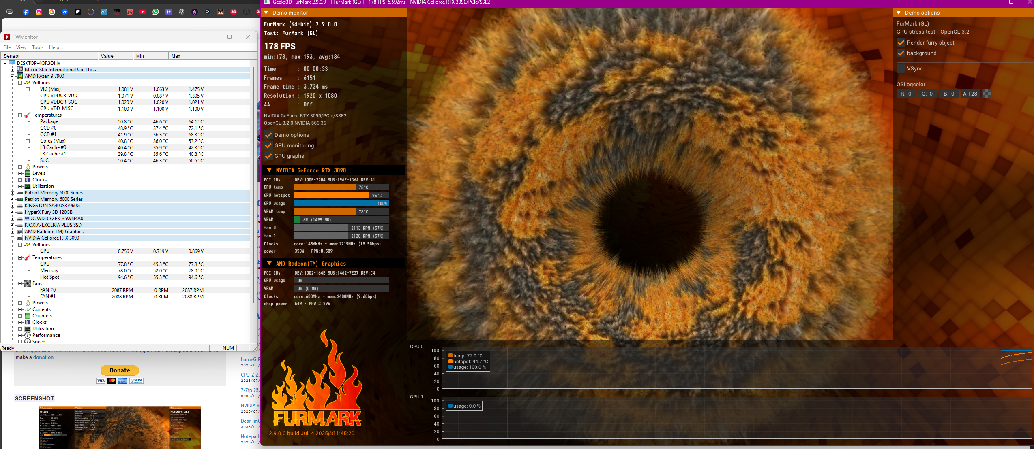Adjust the A:128 alpha field
Screen dimensions: 1034x449
970,94
